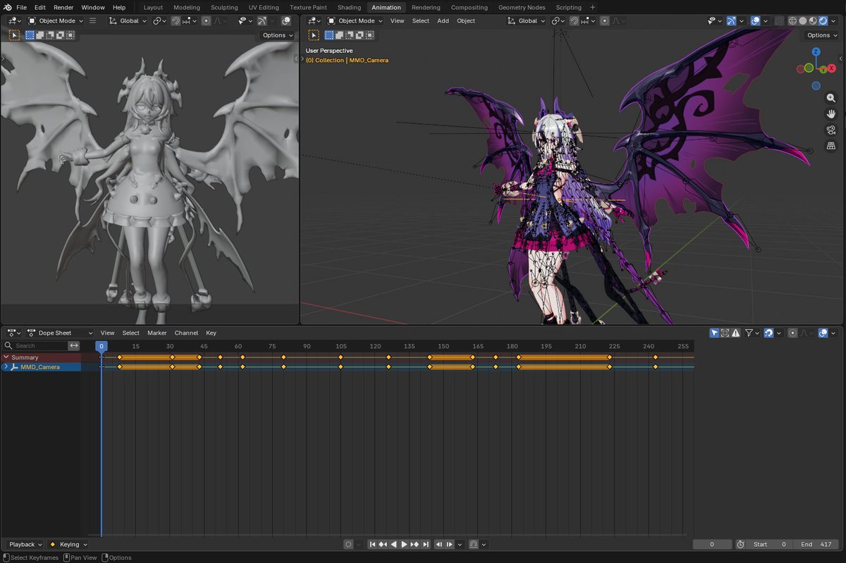Open left viewport collapsed menus hamburger icon

coord(92,20)
